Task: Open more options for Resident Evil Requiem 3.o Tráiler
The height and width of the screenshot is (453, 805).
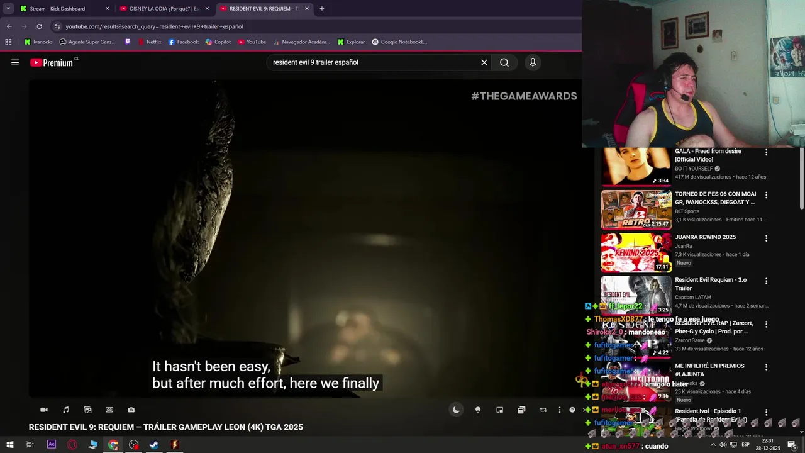Action: point(766,281)
